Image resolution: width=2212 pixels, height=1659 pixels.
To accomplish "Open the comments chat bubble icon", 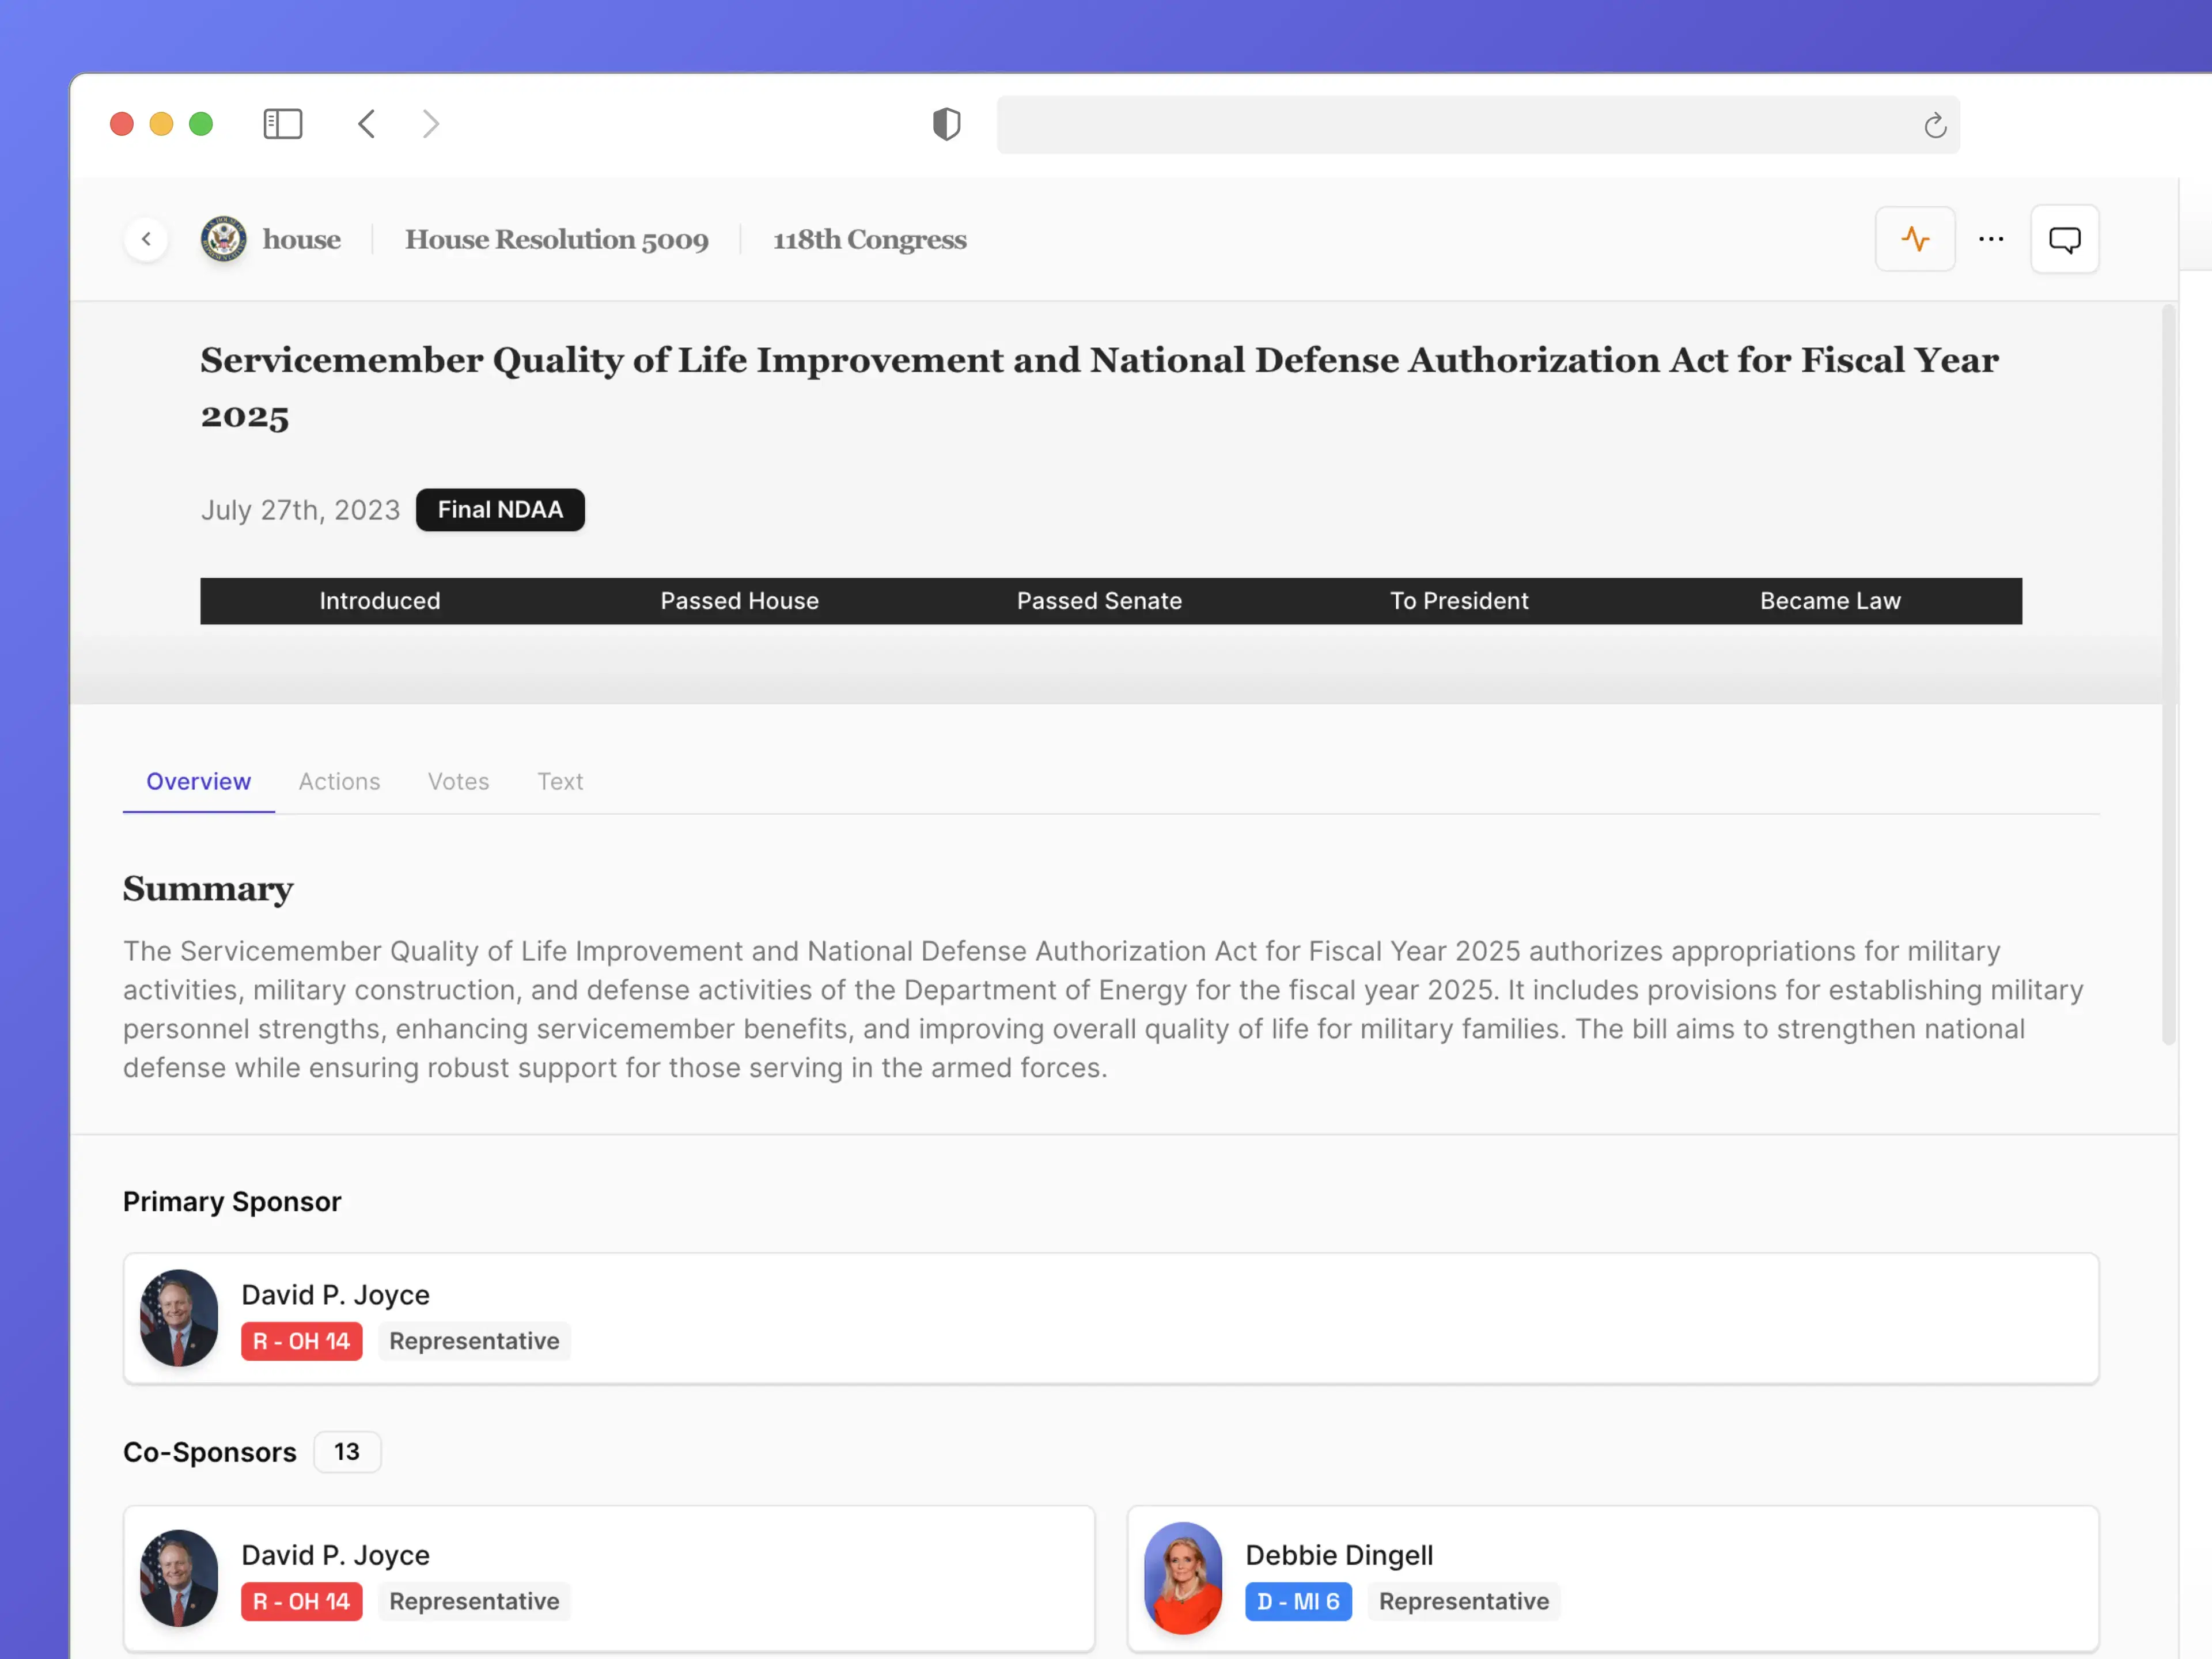I will (x=2064, y=239).
